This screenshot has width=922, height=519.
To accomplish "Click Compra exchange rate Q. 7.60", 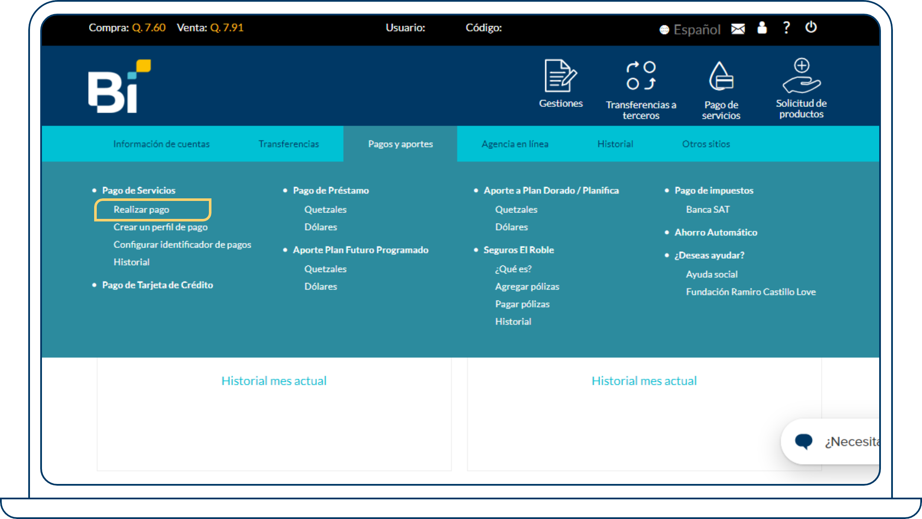I will point(149,28).
